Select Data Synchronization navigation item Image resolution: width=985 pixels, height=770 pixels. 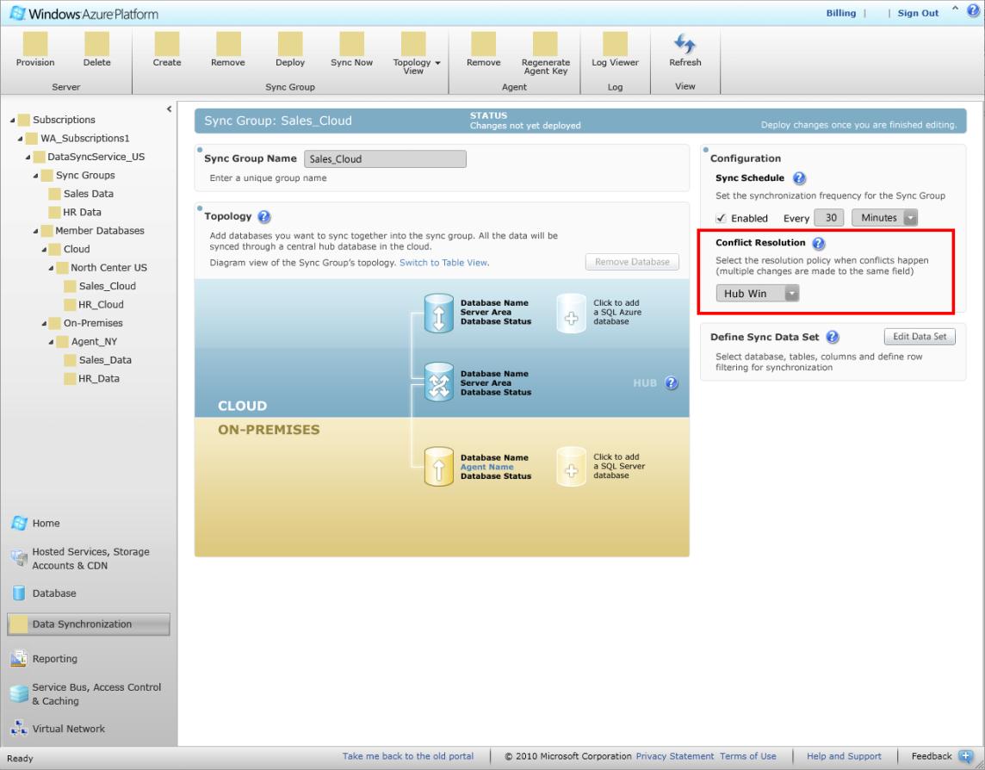click(x=89, y=624)
